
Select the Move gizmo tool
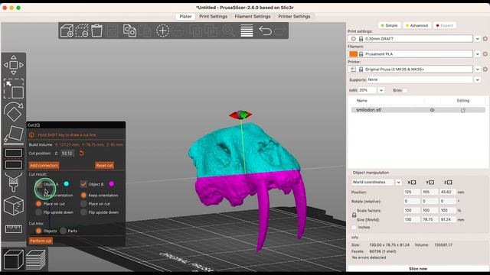(x=14, y=65)
